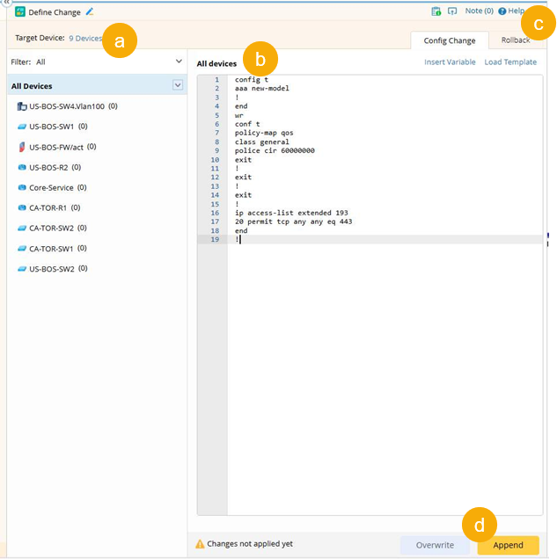This screenshot has height=559, width=557.
Task: Click the US-BOS-SW4.Vlan100 device icon
Action: pos(22,106)
